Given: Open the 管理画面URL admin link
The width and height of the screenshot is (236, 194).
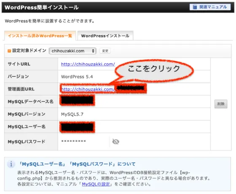Looking at the screenshot, I should [88, 89].
